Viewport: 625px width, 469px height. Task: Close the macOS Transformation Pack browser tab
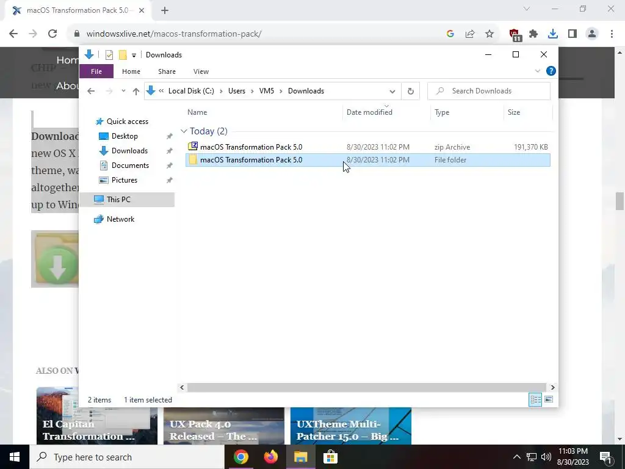point(142,10)
